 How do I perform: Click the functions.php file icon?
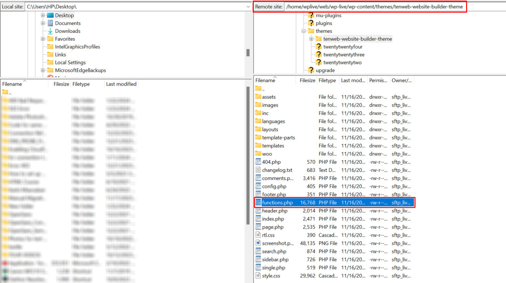click(x=258, y=202)
